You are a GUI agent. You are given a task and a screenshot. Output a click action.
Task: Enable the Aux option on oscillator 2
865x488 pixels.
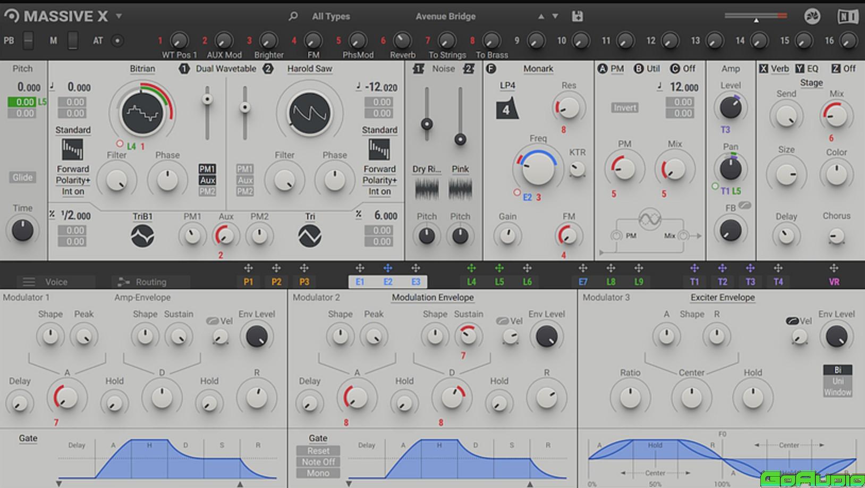[244, 180]
